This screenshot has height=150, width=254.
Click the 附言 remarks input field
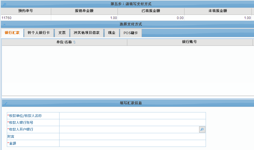point(132,137)
